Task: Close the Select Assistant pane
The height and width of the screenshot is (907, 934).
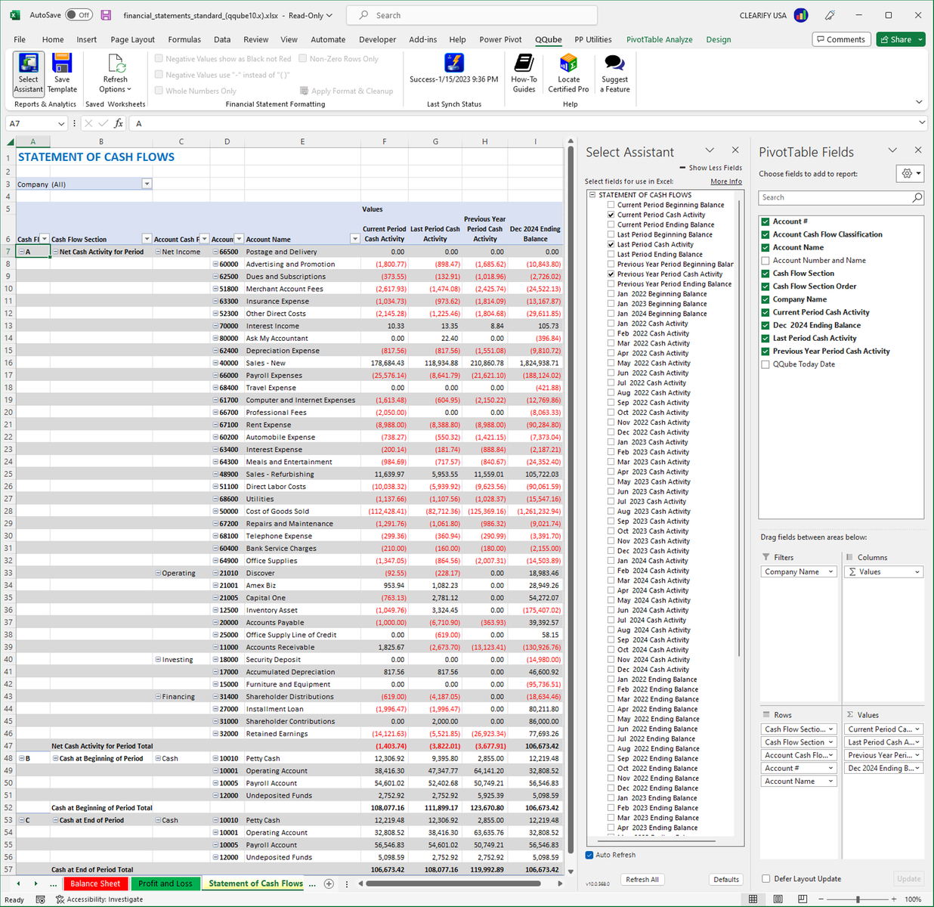Action: [735, 150]
